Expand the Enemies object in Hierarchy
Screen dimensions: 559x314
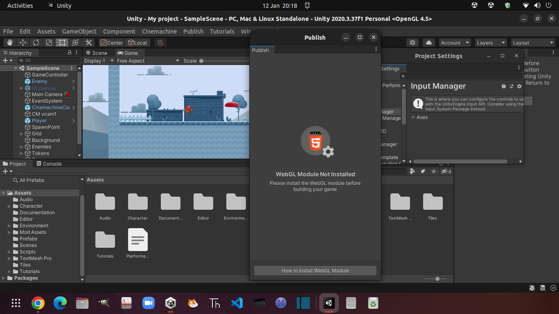(x=22, y=147)
